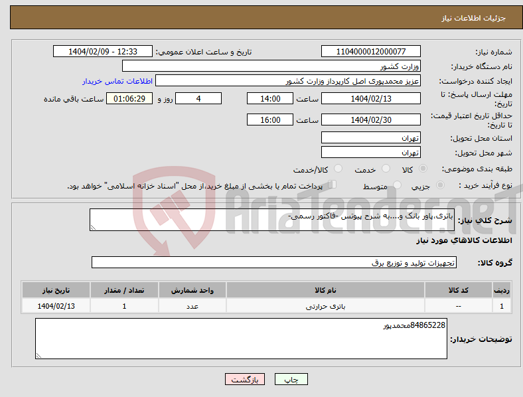Click the ردیف column header

pyautogui.click(x=502, y=290)
